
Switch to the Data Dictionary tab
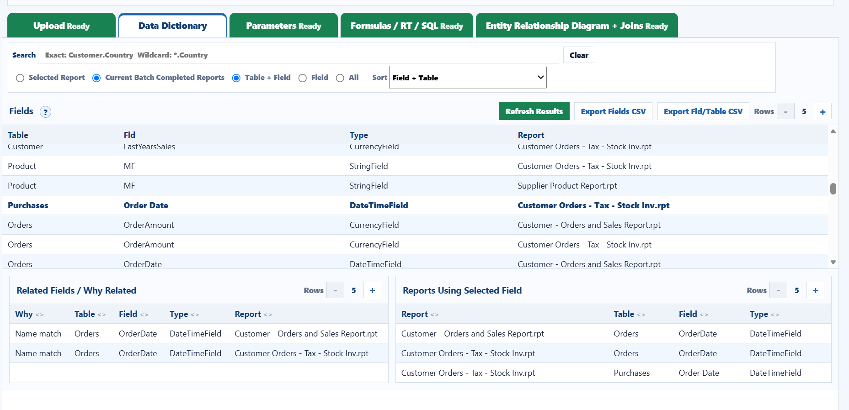click(173, 26)
